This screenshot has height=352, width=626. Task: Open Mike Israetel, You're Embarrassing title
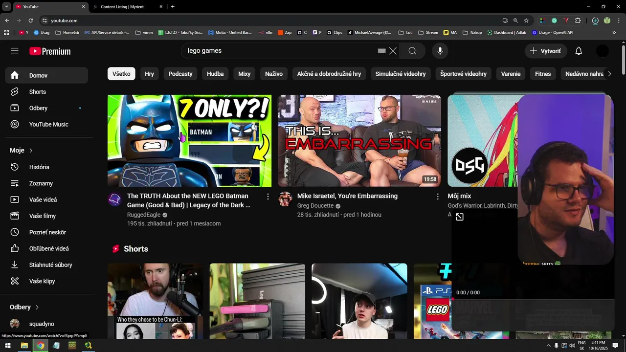pos(347,196)
